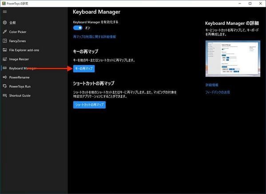This screenshot has height=194, width=266.
Task: Open the remap limitations details link
Action: (95, 37)
